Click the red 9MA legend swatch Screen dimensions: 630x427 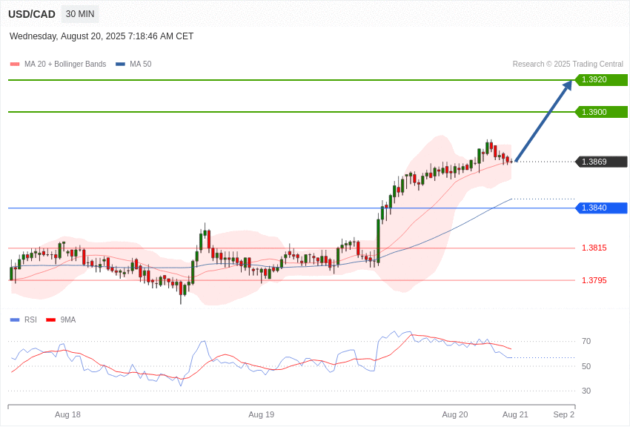click(x=51, y=320)
